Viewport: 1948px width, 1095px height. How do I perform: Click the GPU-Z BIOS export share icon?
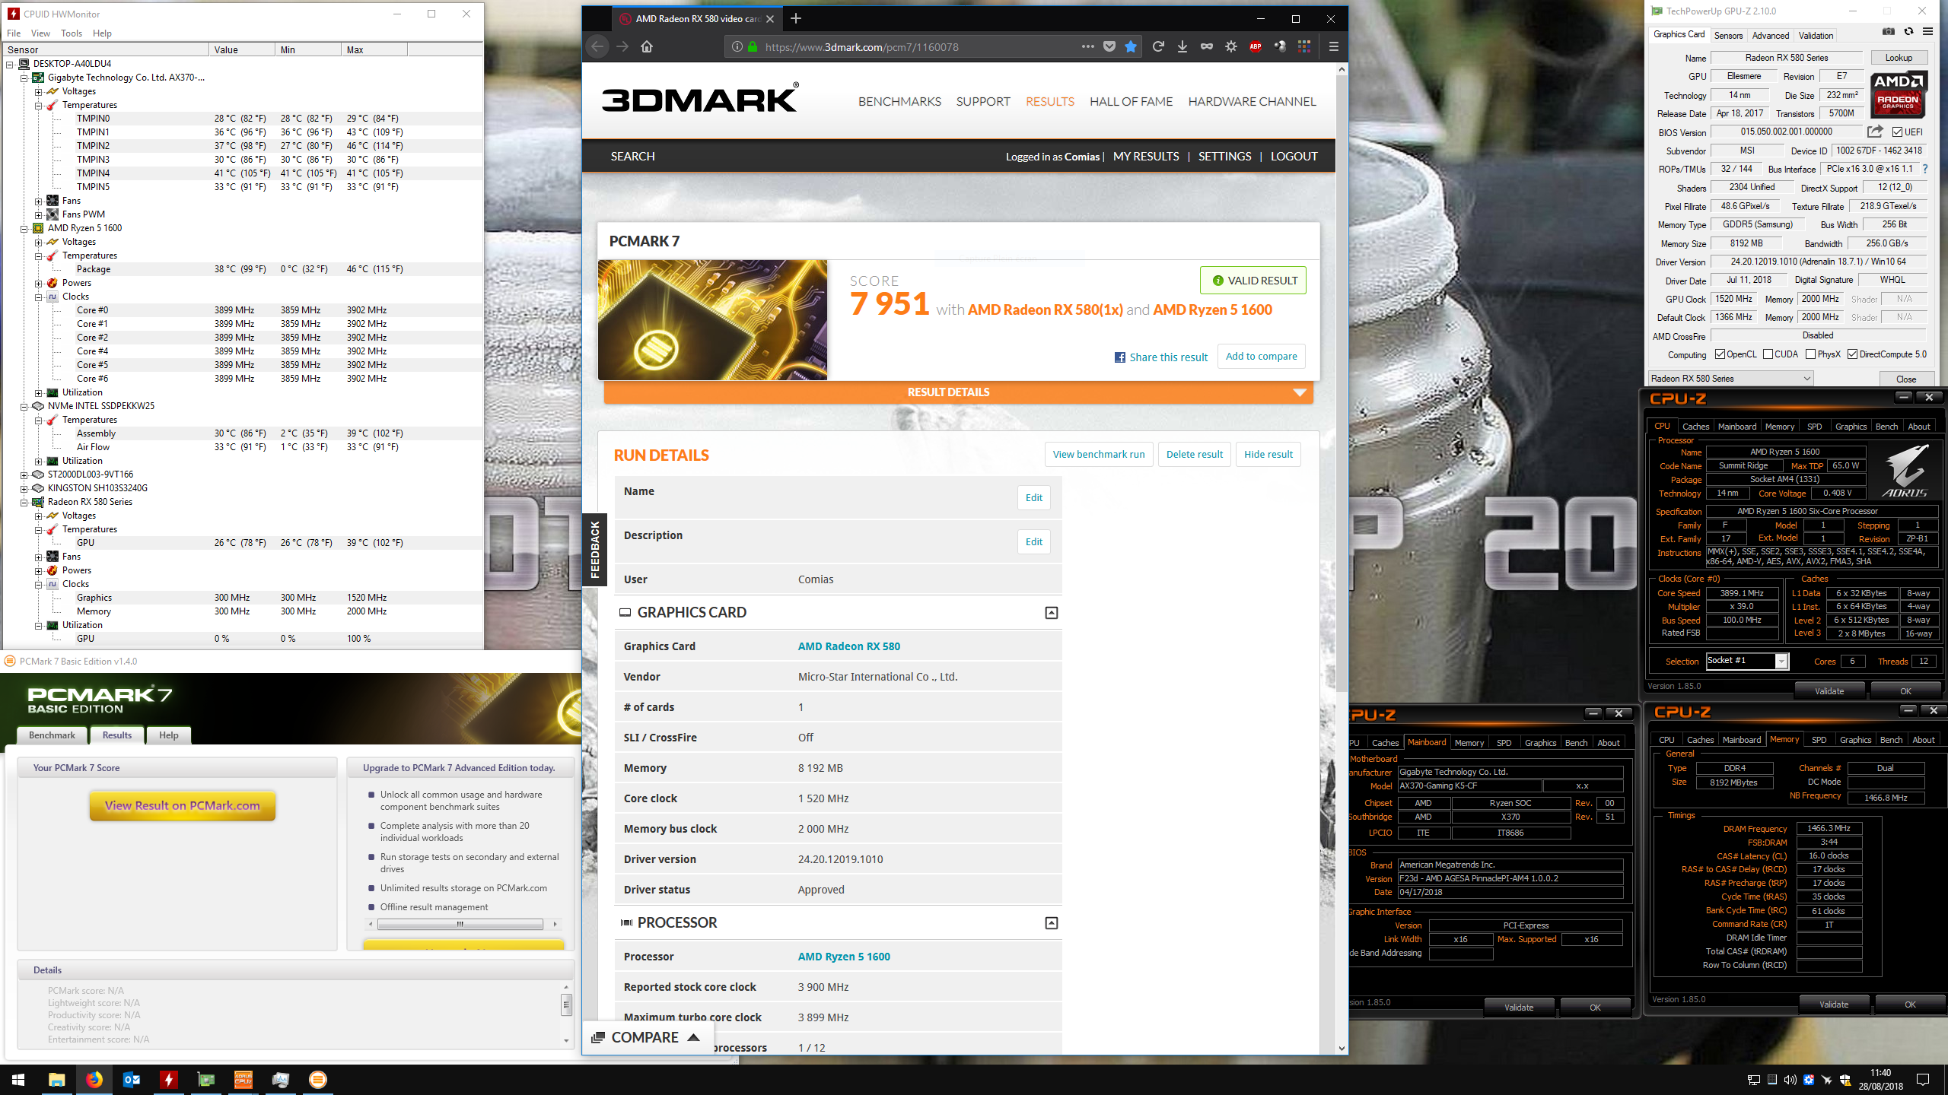tap(1875, 132)
